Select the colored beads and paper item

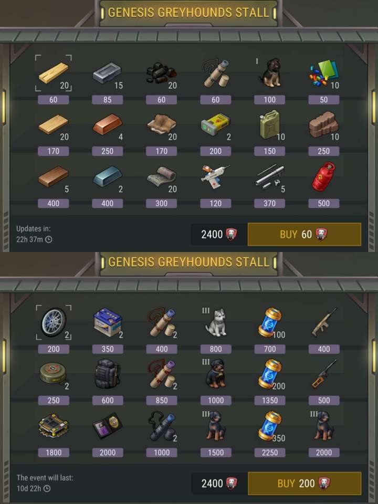[x=324, y=72]
